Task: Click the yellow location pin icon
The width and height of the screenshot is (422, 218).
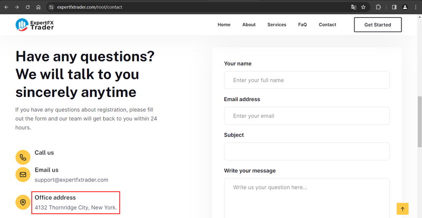Action: click(x=23, y=202)
